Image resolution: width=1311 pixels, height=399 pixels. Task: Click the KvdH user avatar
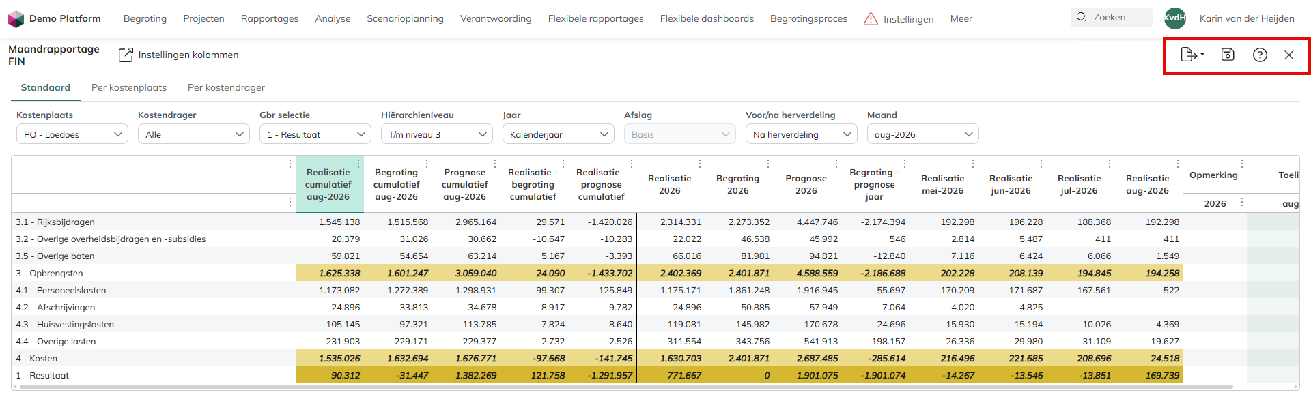[x=1175, y=18]
